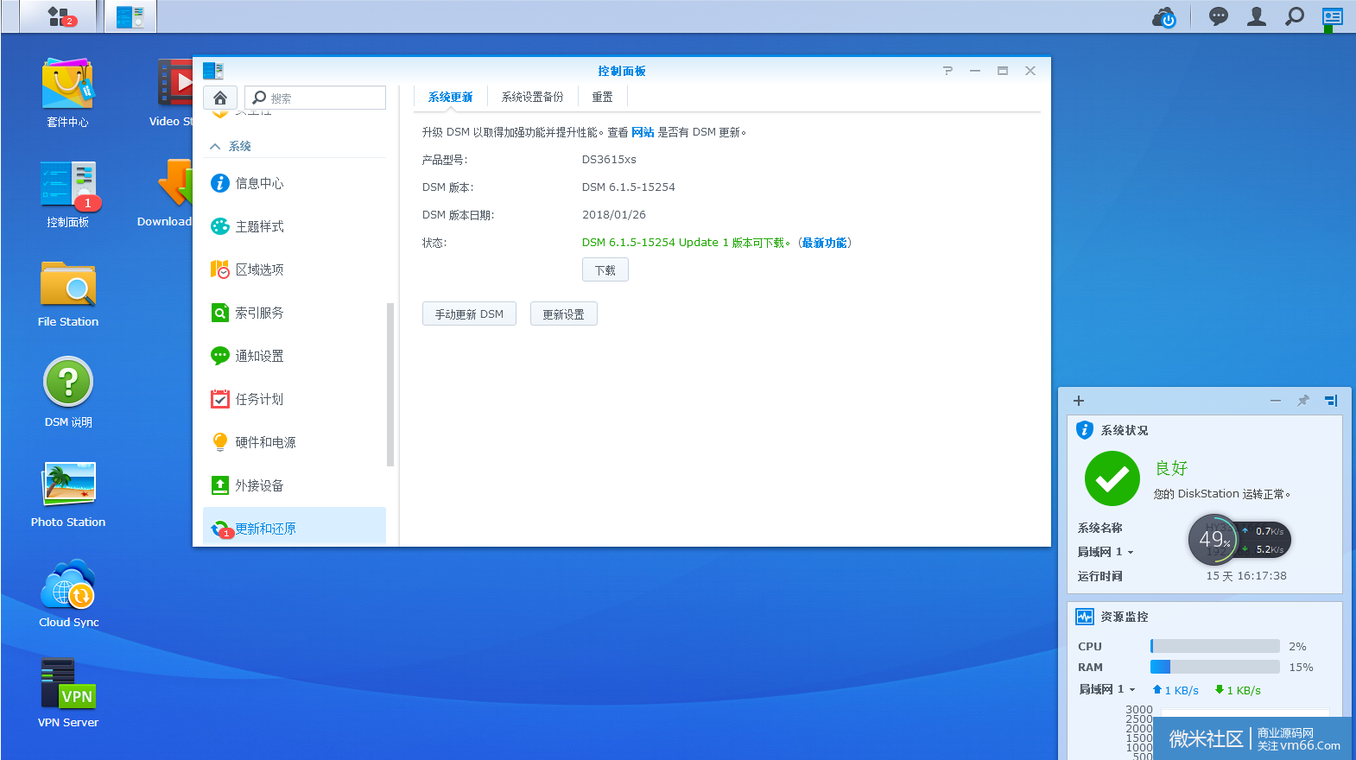Open upload queue cloud icon in taskbar
Viewport: 1356px width, 760px height.
point(1163,16)
